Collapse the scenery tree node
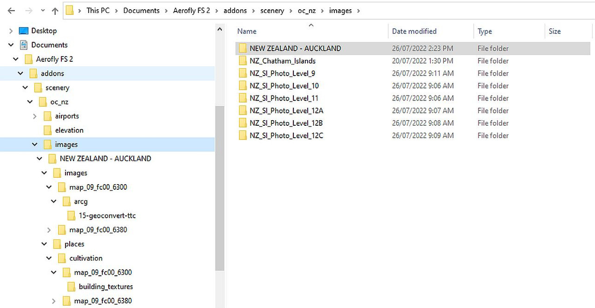Viewport: 595px width, 308px height. pos(25,88)
